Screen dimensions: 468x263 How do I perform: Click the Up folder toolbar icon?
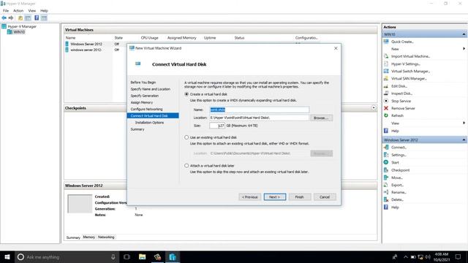[x=20, y=18]
